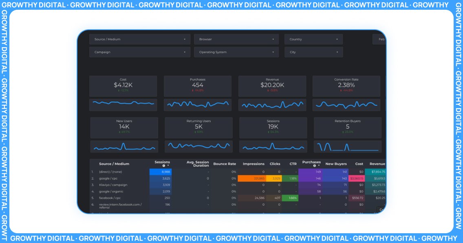This screenshot has width=463, height=243.
Task: Sort table by Impressions column header
Action: pos(254,164)
